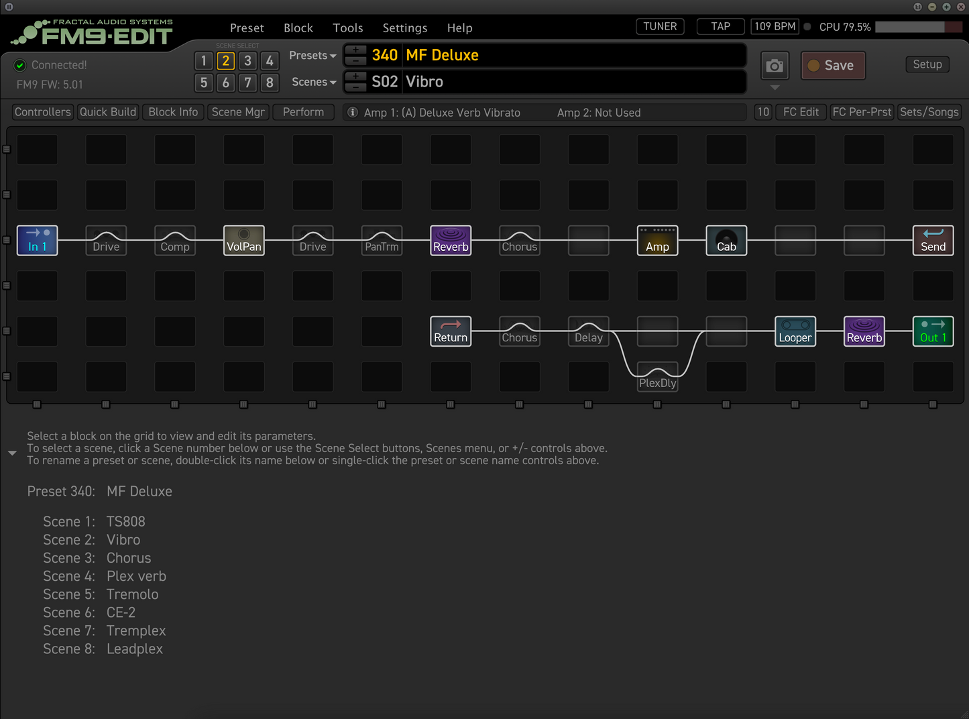Click the Controllers button
This screenshot has height=719, width=969.
click(43, 112)
